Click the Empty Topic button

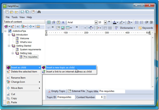57,91
